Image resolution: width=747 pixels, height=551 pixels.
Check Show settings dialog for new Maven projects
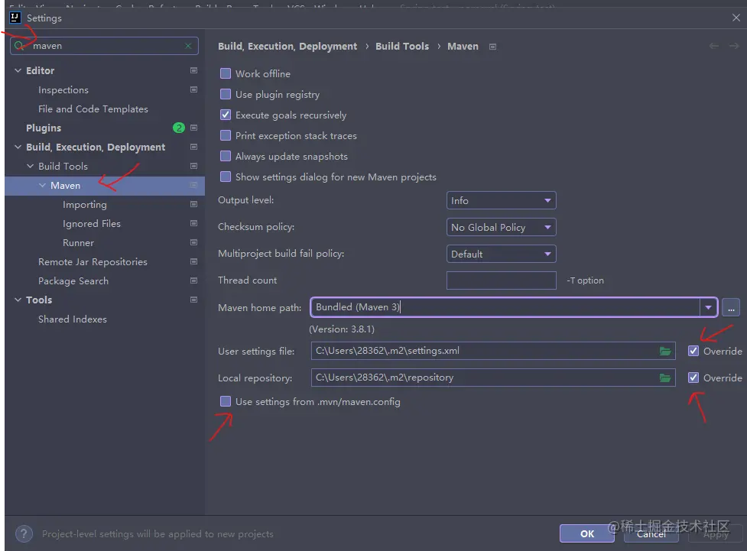pyautogui.click(x=226, y=177)
